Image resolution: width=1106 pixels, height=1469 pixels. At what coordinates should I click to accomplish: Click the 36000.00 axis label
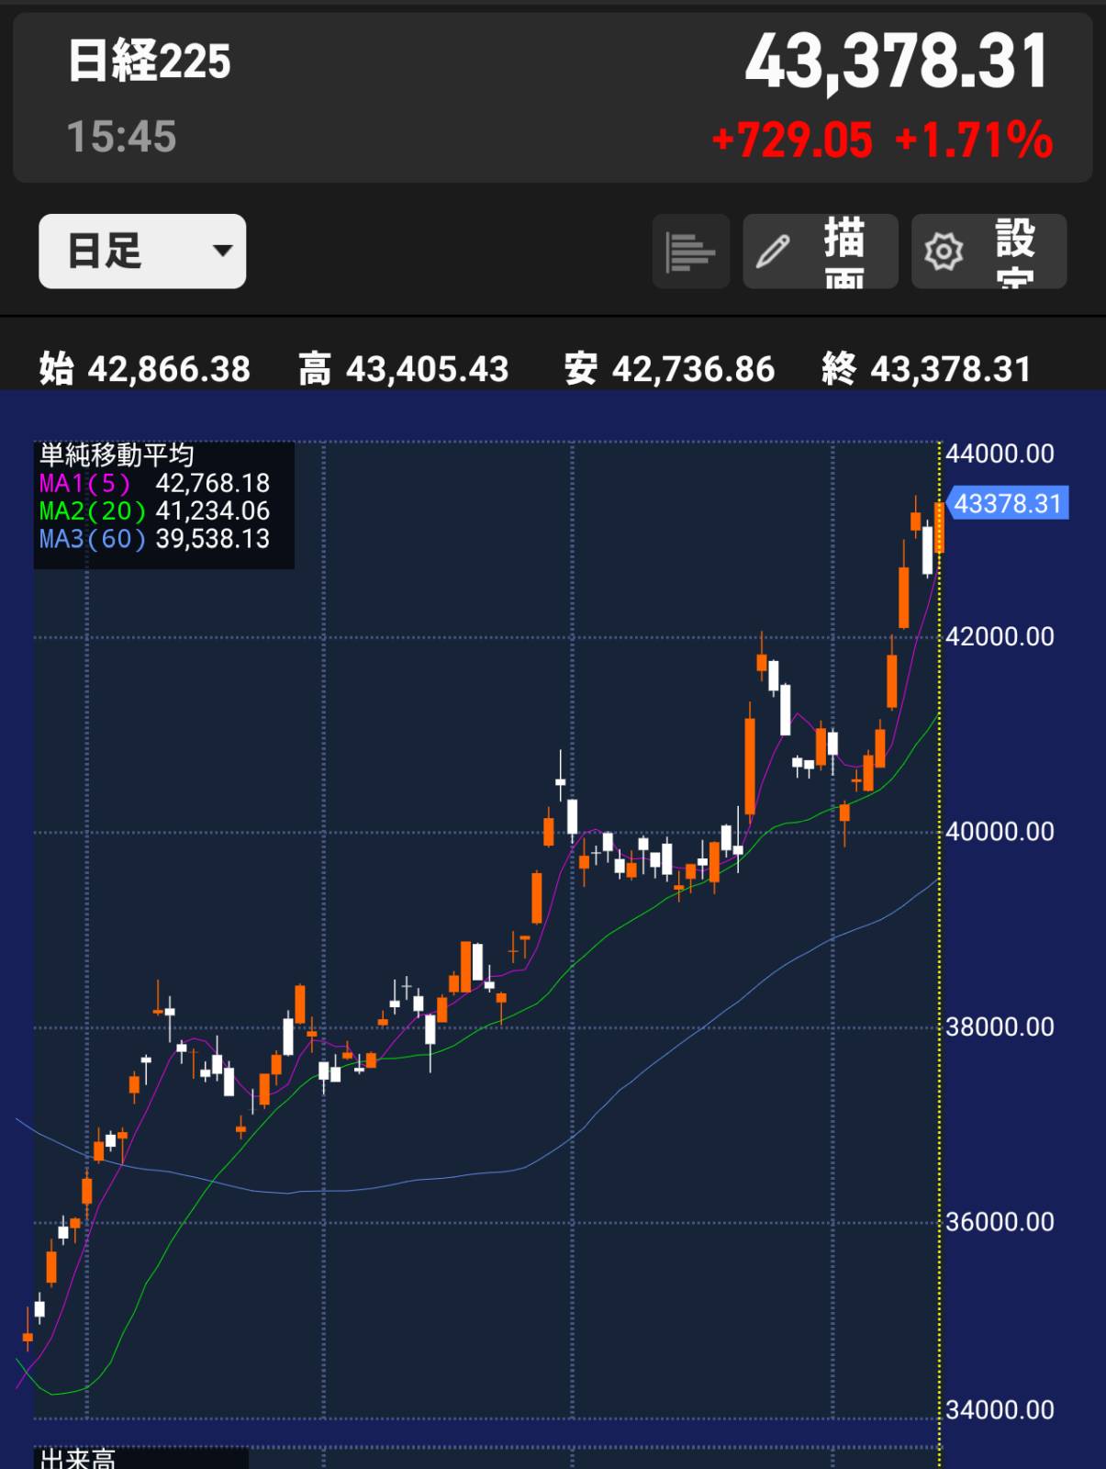[1000, 1222]
